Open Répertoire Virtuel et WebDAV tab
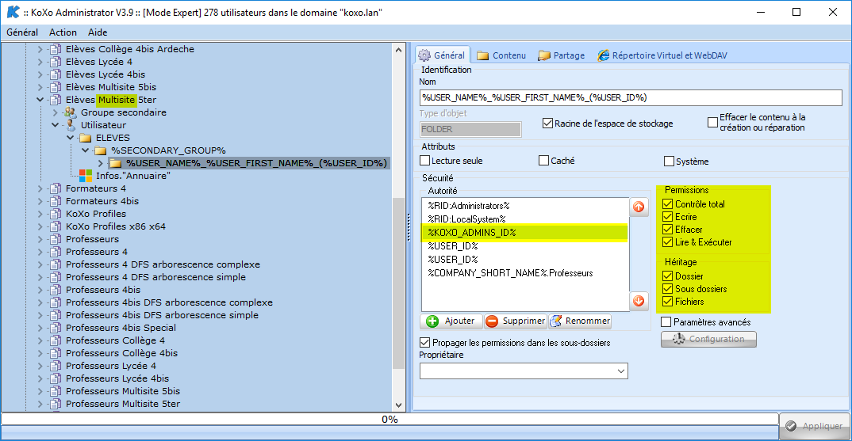 [x=662, y=55]
